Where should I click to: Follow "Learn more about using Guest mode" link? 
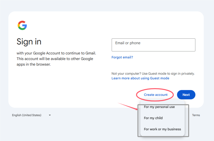(140, 78)
